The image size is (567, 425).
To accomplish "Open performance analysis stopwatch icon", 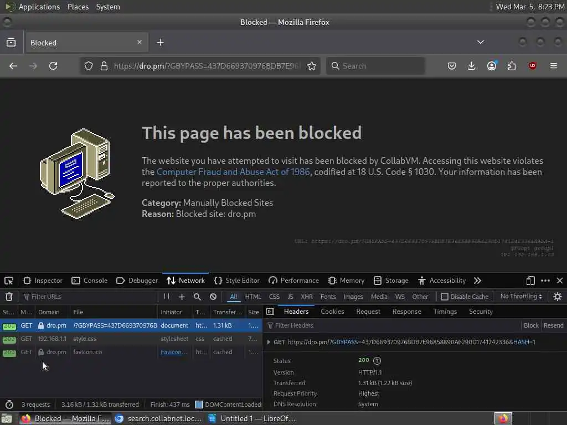I will point(9,405).
